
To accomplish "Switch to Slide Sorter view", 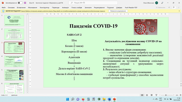I will click(x=147, y=95).
